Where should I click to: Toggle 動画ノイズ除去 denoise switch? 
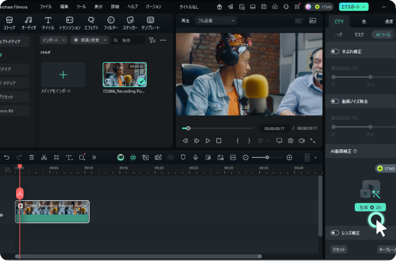(x=335, y=101)
